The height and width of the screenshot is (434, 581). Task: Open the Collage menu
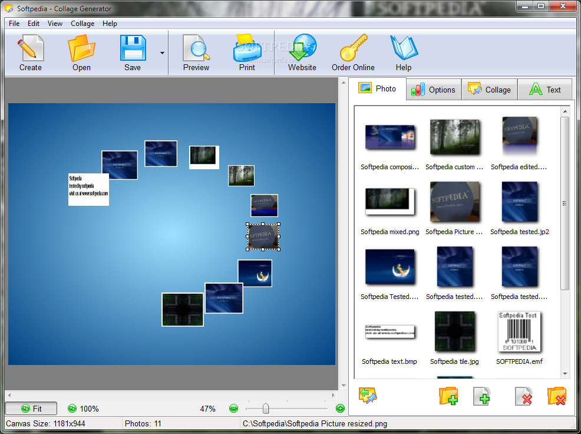pos(82,24)
